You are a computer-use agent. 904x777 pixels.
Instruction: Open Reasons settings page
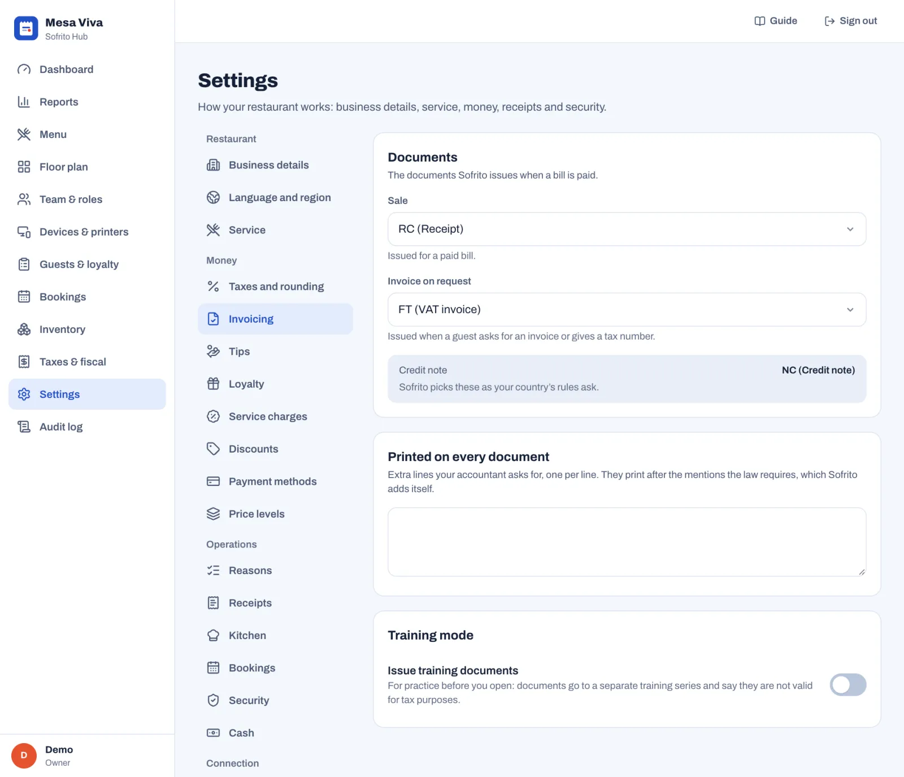[275, 571]
